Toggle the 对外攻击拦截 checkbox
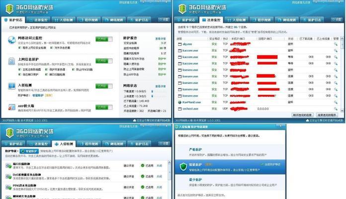This screenshot has width=346, height=199. (x=51, y=48)
